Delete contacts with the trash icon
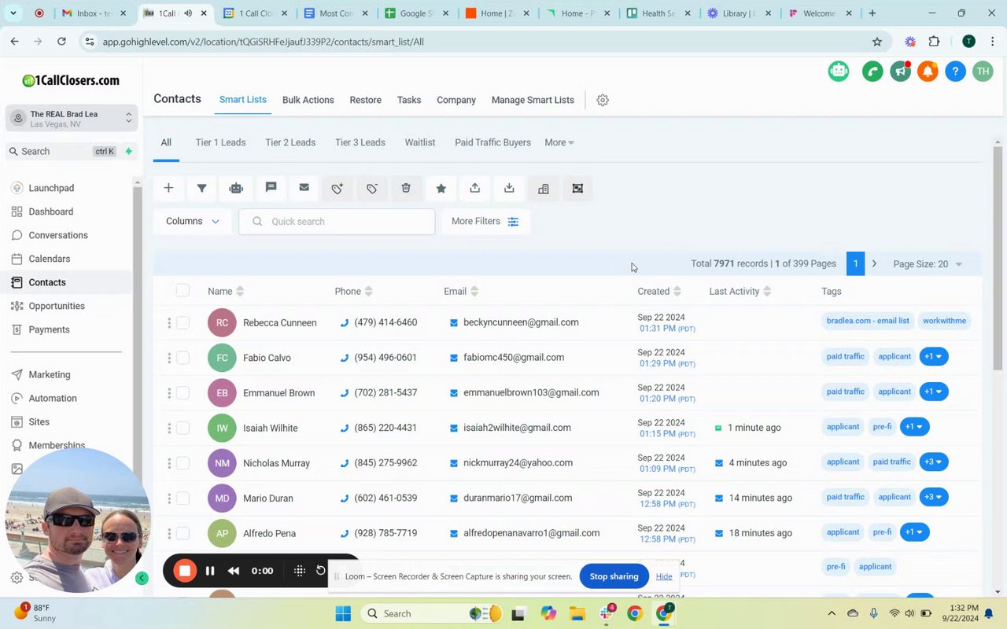The width and height of the screenshot is (1007, 629). tap(406, 188)
